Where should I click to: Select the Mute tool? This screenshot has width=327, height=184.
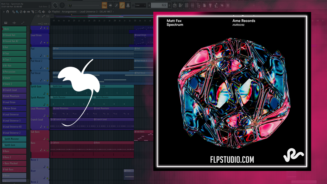click(x=25, y=11)
